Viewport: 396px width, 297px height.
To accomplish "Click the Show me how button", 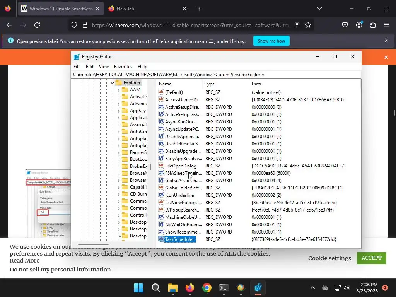I will click(271, 41).
